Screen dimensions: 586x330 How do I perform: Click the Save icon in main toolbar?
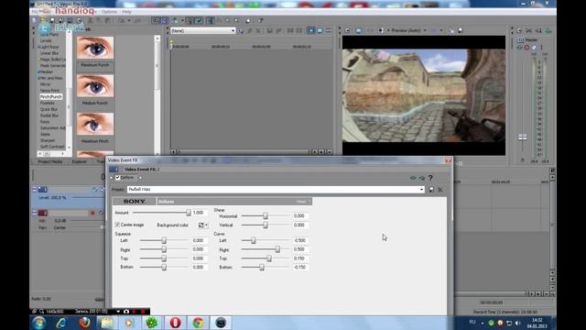click(x=52, y=20)
